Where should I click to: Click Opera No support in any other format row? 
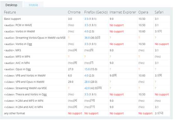pyautogui.click(x=146, y=113)
